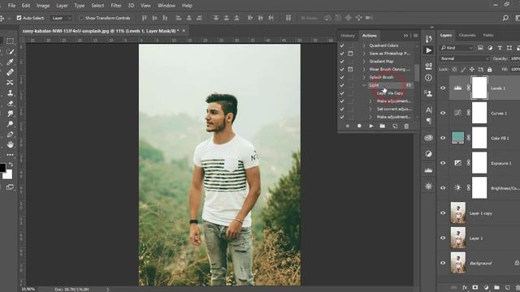This screenshot has height=292, width=520.
Task: Hide the Levels 1 layer
Action: click(443, 88)
